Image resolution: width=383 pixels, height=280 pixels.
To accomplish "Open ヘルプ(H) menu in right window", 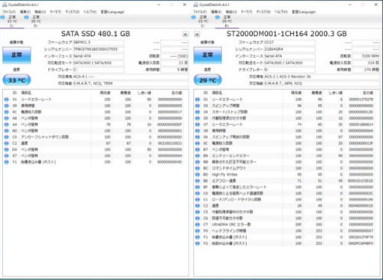I will [x=281, y=12].
